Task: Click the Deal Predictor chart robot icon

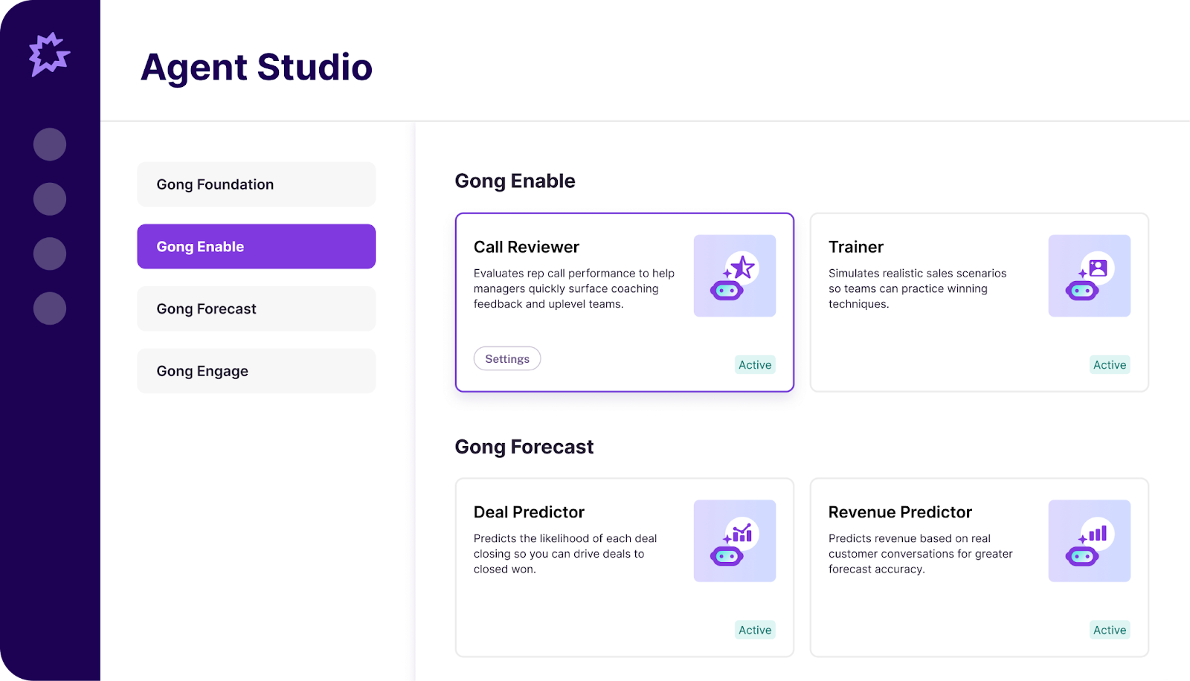Action: point(734,540)
